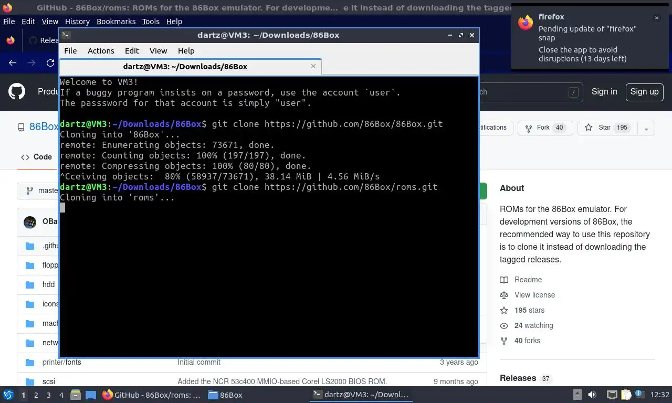This screenshot has height=403, width=672.
Task: Click the 12:32 clock
Action: 660,395
